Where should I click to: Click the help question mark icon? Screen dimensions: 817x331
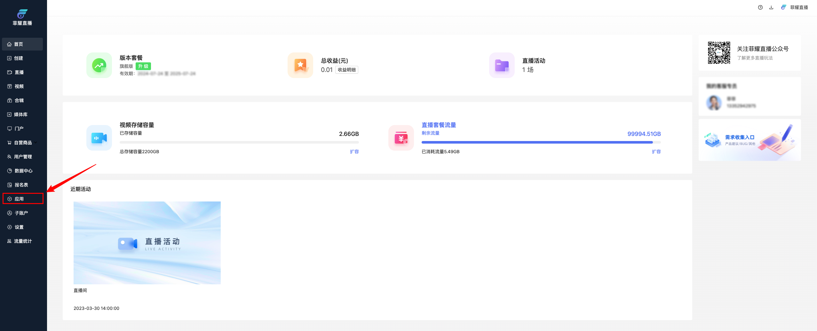pyautogui.click(x=760, y=7)
